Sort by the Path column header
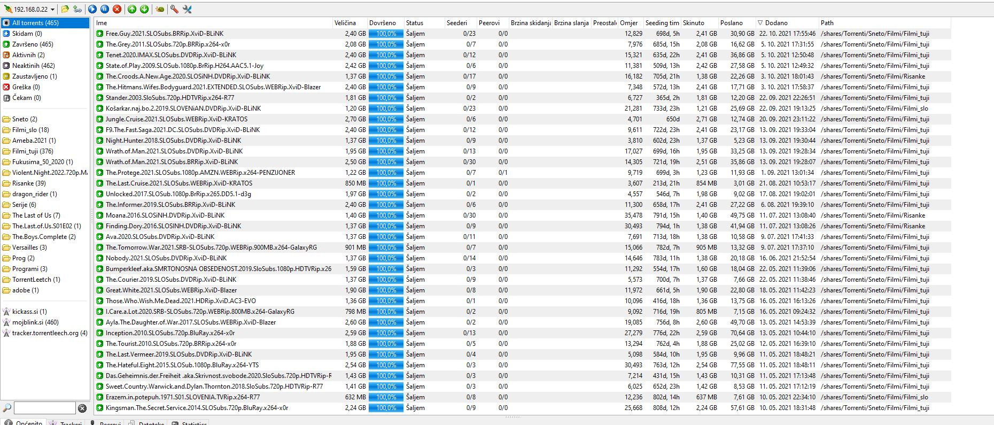The height and width of the screenshot is (425, 994). pyautogui.click(x=885, y=23)
